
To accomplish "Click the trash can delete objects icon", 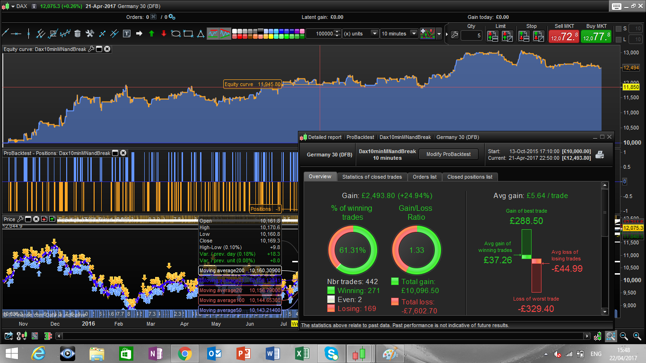I will [x=78, y=34].
